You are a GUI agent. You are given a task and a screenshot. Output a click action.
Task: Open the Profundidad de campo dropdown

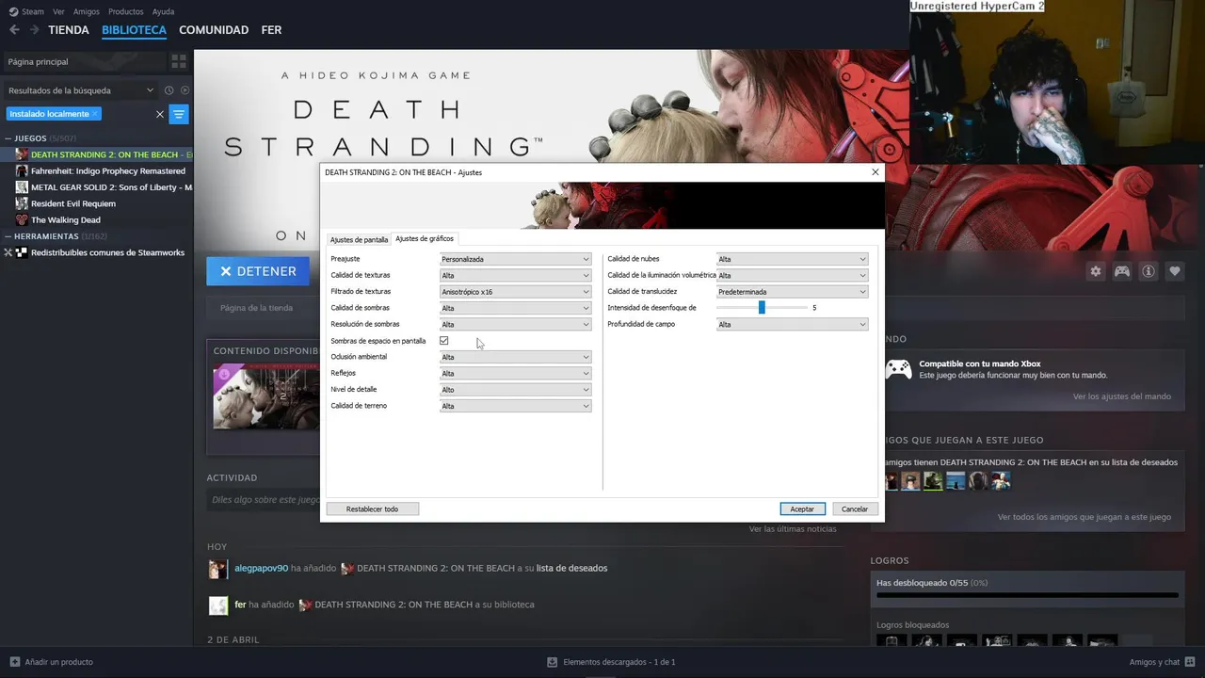click(x=792, y=324)
